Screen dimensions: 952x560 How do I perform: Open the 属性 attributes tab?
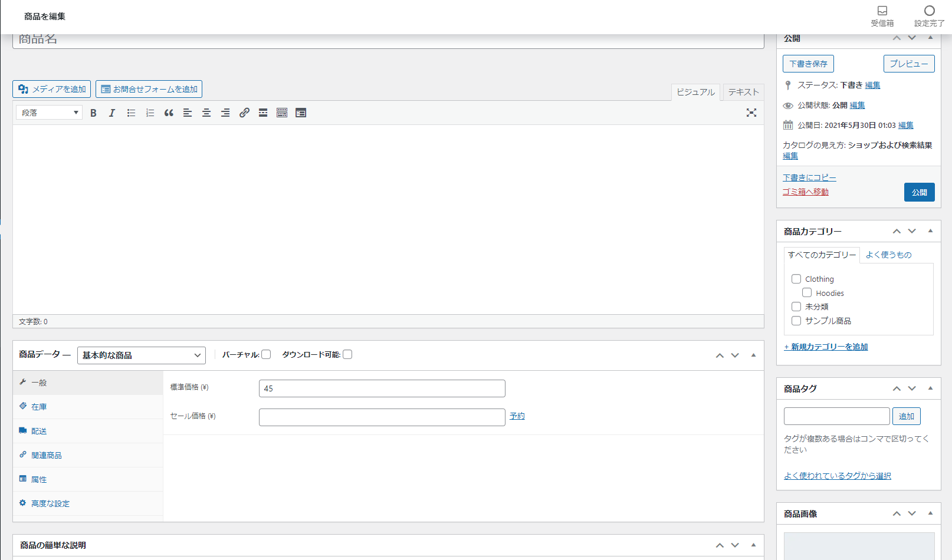[88, 479]
